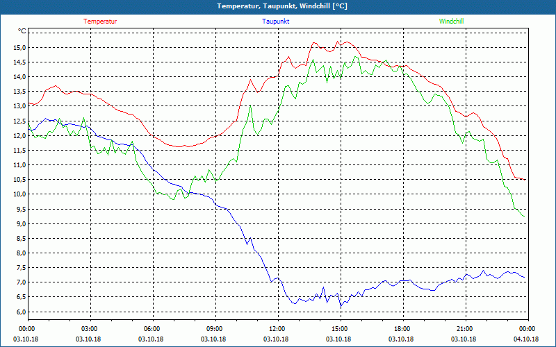Click the 06:00 time axis label

click(x=153, y=329)
